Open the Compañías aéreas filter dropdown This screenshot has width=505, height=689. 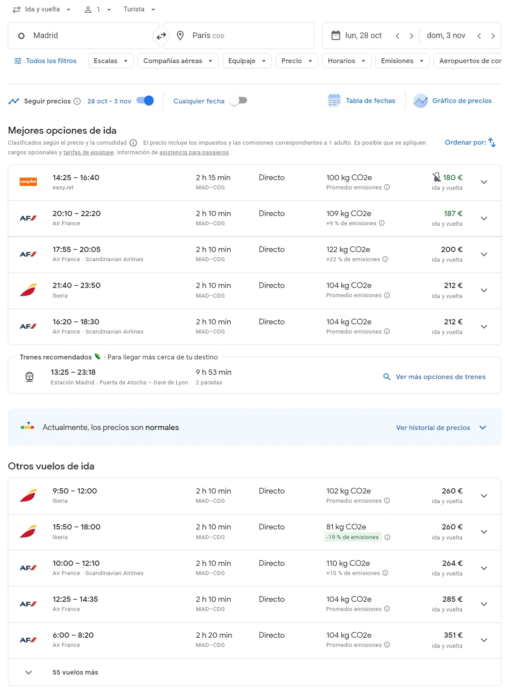(x=178, y=61)
